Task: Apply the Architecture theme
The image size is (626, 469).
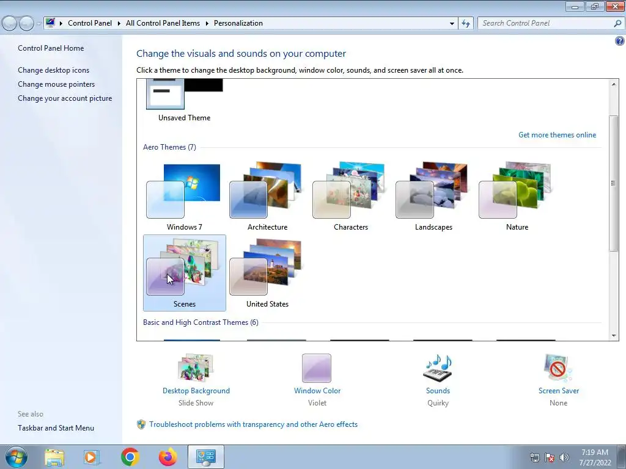Action: 267,196
